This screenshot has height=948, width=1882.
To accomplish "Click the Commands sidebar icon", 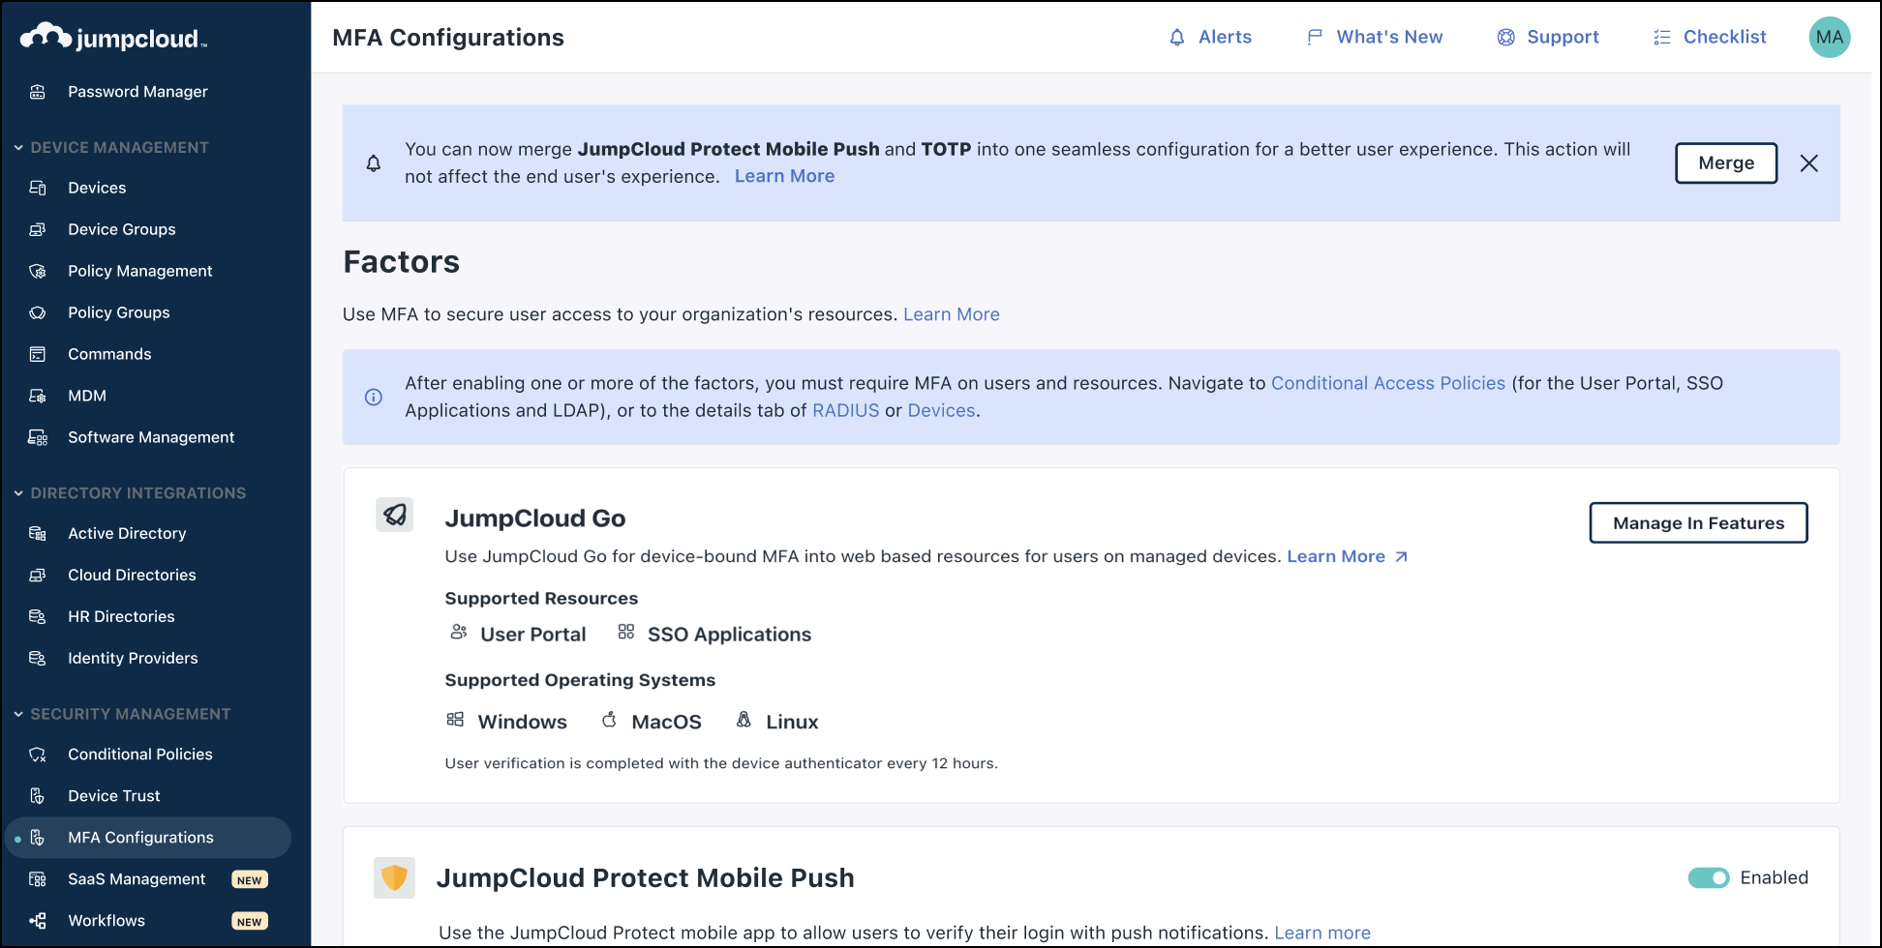I will click(x=38, y=354).
